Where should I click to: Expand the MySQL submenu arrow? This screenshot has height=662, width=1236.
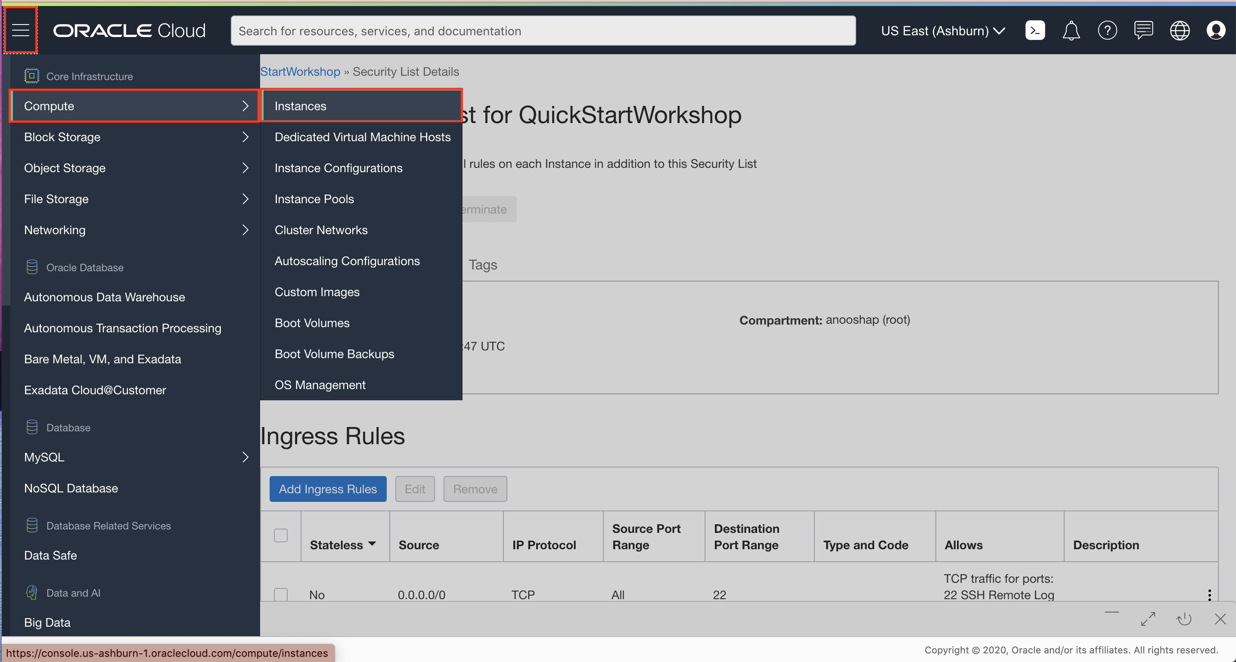point(245,457)
